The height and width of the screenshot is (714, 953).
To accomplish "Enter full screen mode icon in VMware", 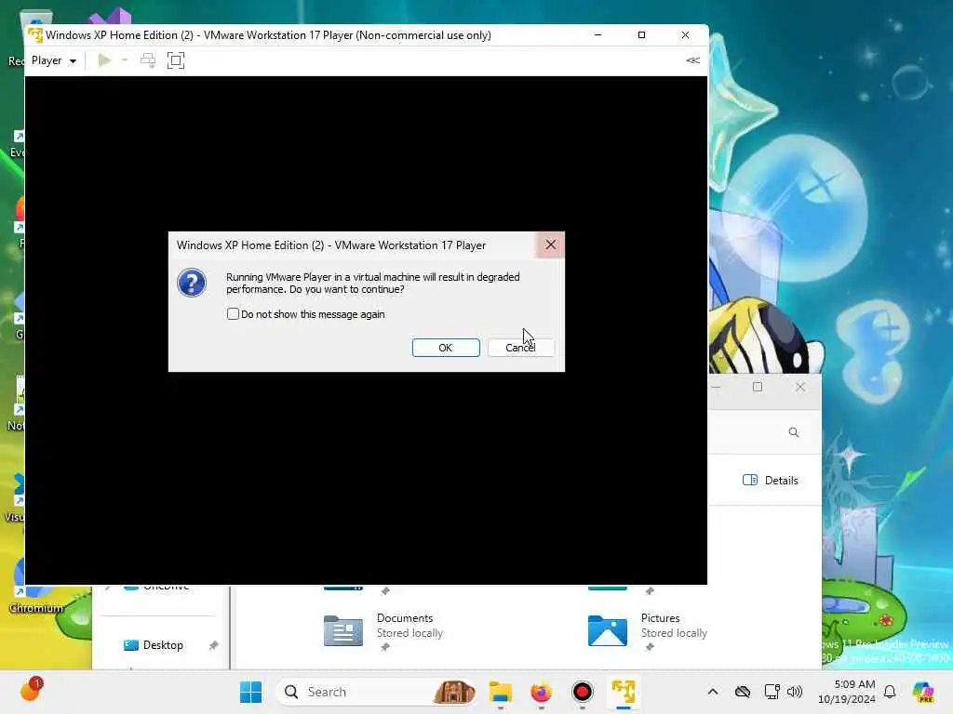I will click(176, 60).
